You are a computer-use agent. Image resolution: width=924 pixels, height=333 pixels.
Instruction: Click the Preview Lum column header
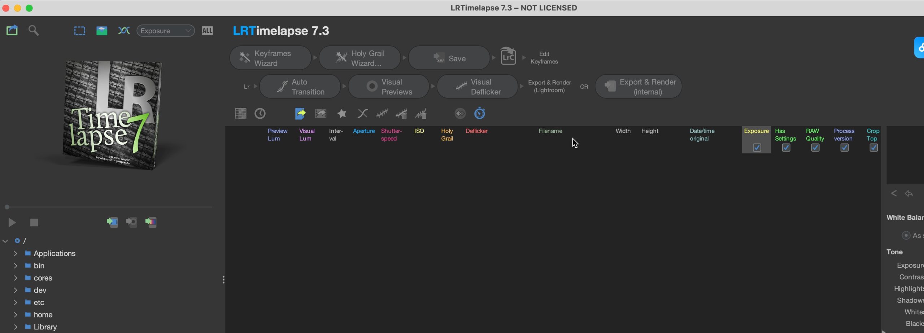[x=277, y=135]
